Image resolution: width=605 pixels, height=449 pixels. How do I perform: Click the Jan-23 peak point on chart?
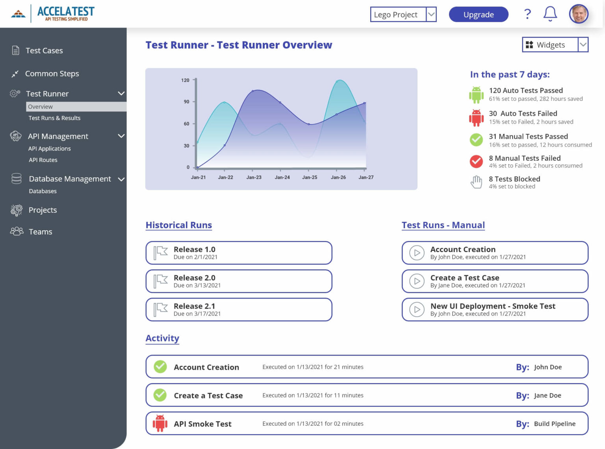pos(253,91)
